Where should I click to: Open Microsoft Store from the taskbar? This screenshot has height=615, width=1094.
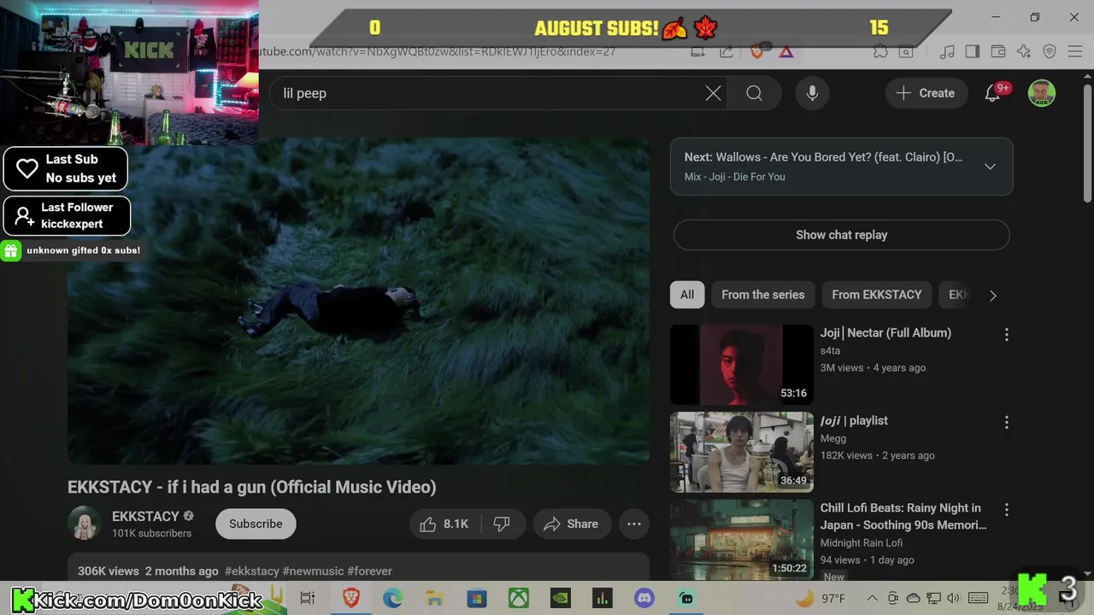(x=476, y=599)
